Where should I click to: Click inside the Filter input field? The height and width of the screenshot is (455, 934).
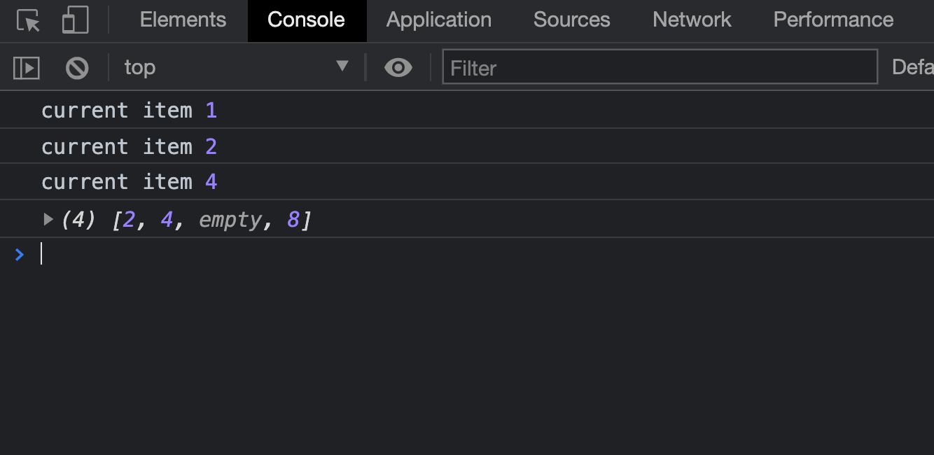pos(659,67)
